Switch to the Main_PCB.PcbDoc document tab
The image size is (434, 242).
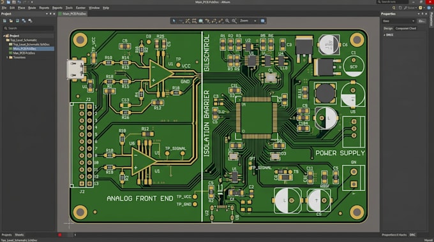pos(73,14)
